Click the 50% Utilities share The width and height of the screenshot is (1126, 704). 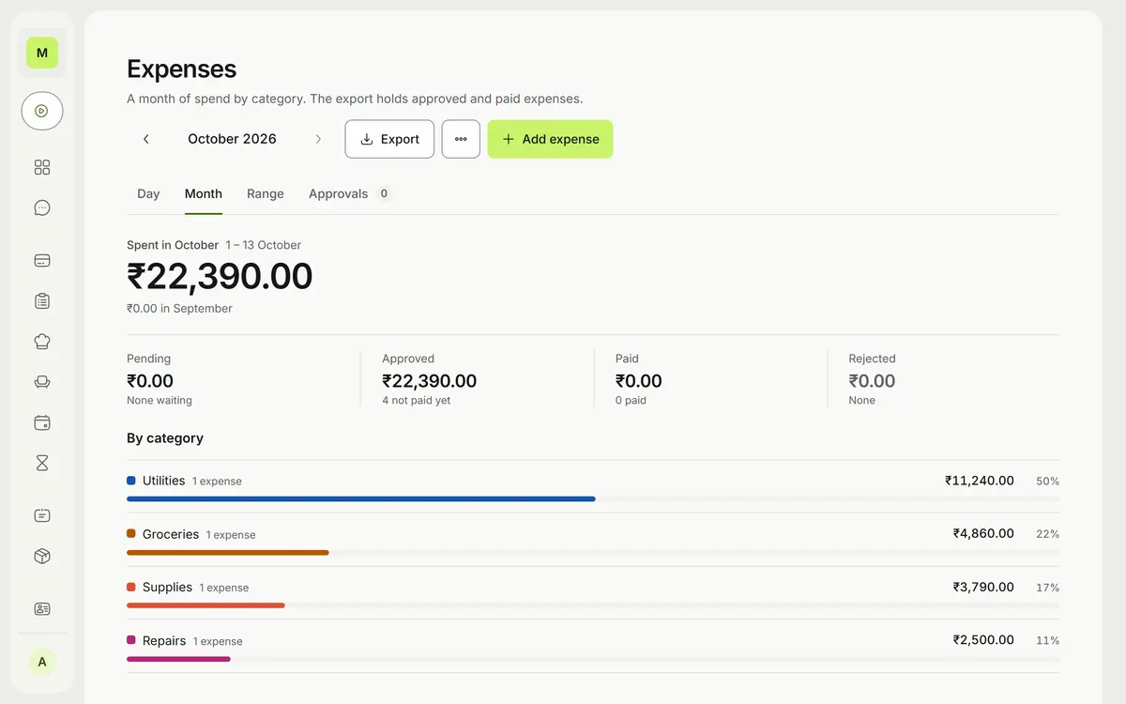pyautogui.click(x=1047, y=481)
